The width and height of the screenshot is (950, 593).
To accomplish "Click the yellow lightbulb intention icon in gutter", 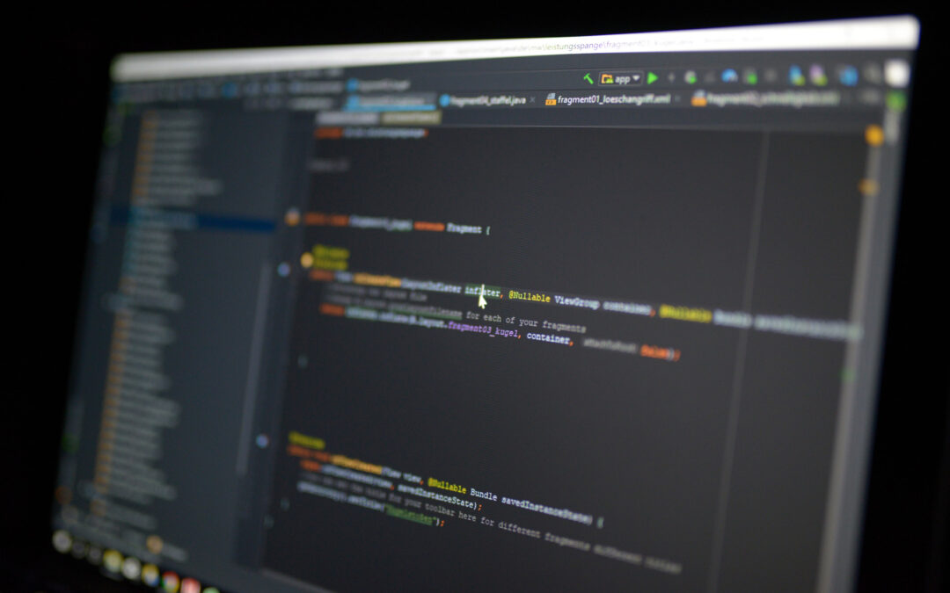I will 307,260.
